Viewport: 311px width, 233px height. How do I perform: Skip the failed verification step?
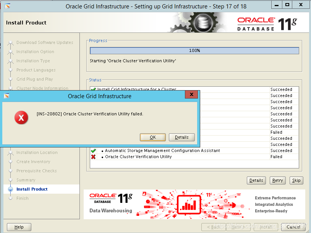(x=296, y=180)
